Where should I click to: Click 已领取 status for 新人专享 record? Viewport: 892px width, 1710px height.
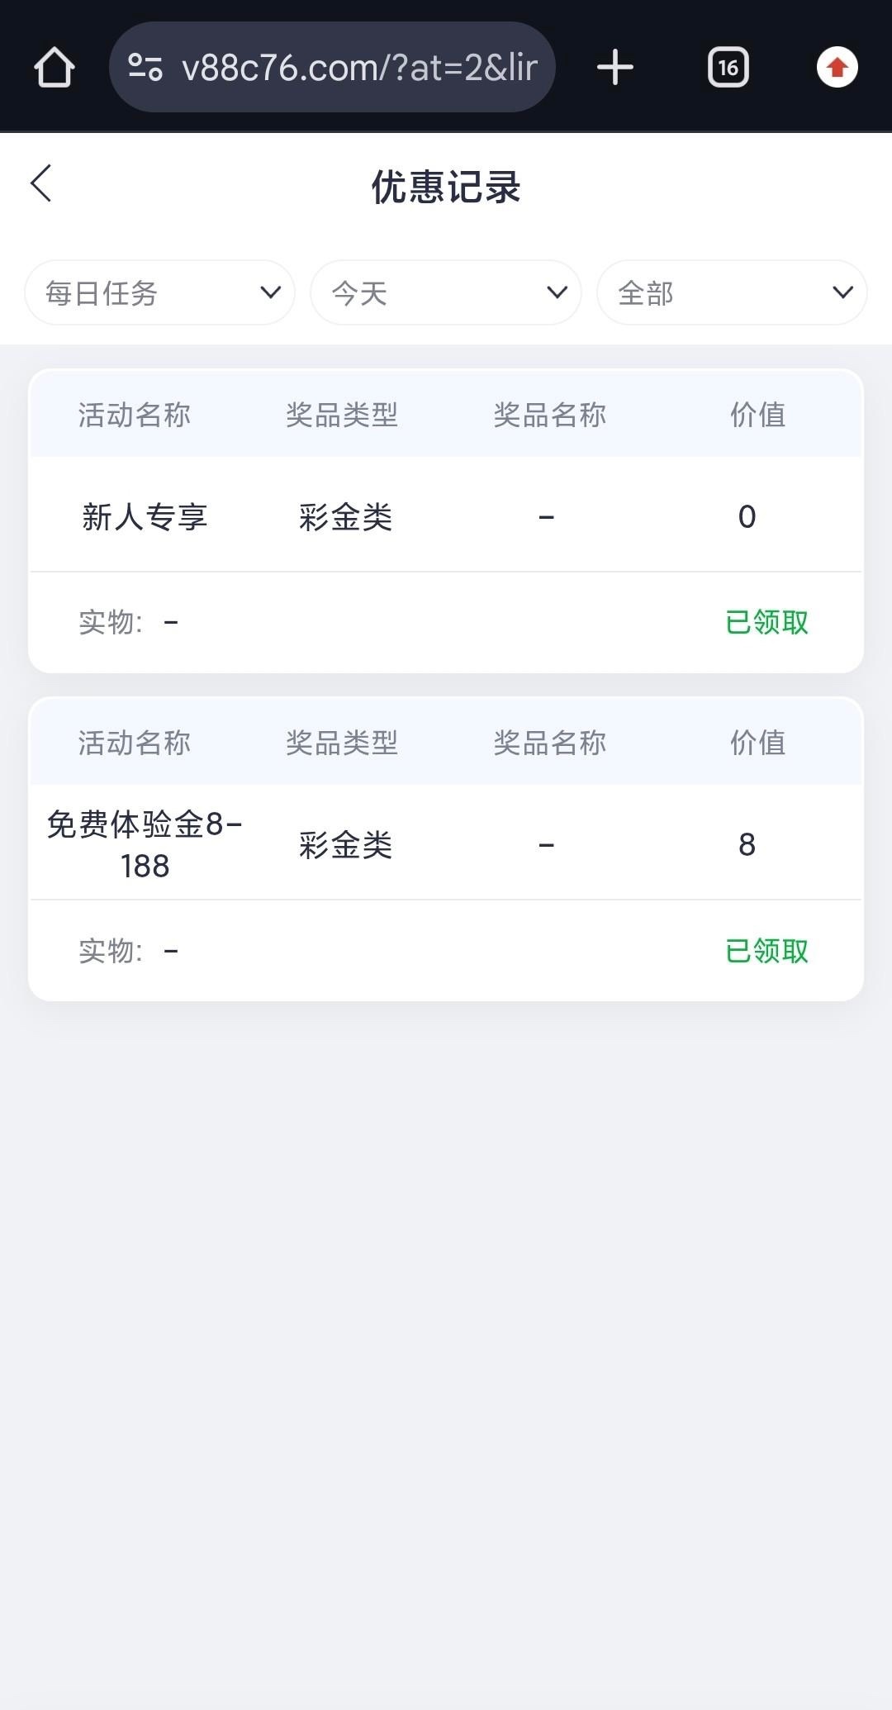click(x=766, y=622)
